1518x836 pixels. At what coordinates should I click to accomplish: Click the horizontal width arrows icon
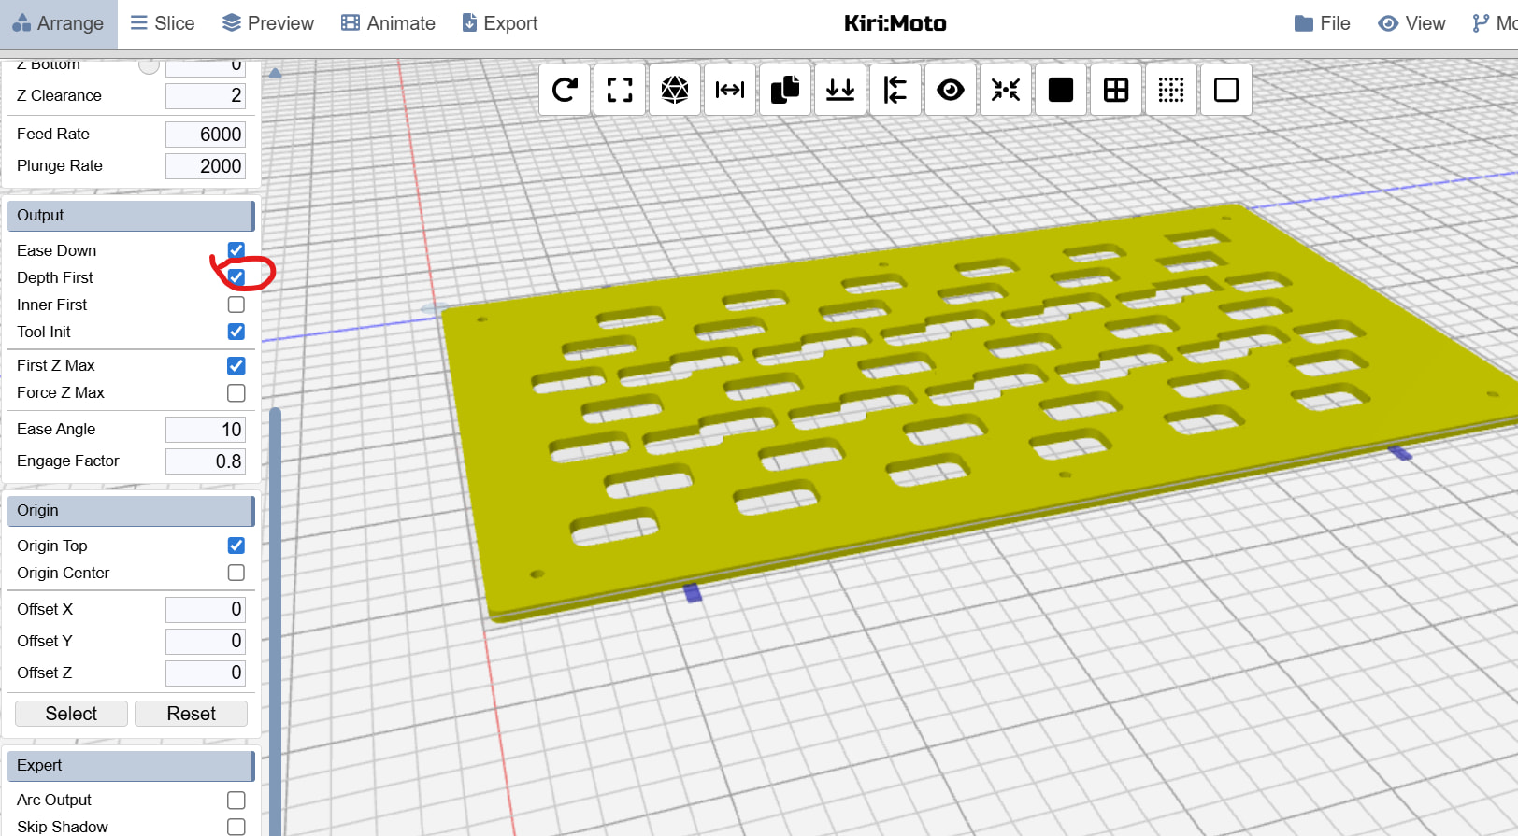[730, 90]
